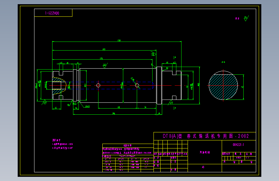Click the 标准化 cell in title block
The height and width of the screenshot is (181, 279).
coord(173,158)
